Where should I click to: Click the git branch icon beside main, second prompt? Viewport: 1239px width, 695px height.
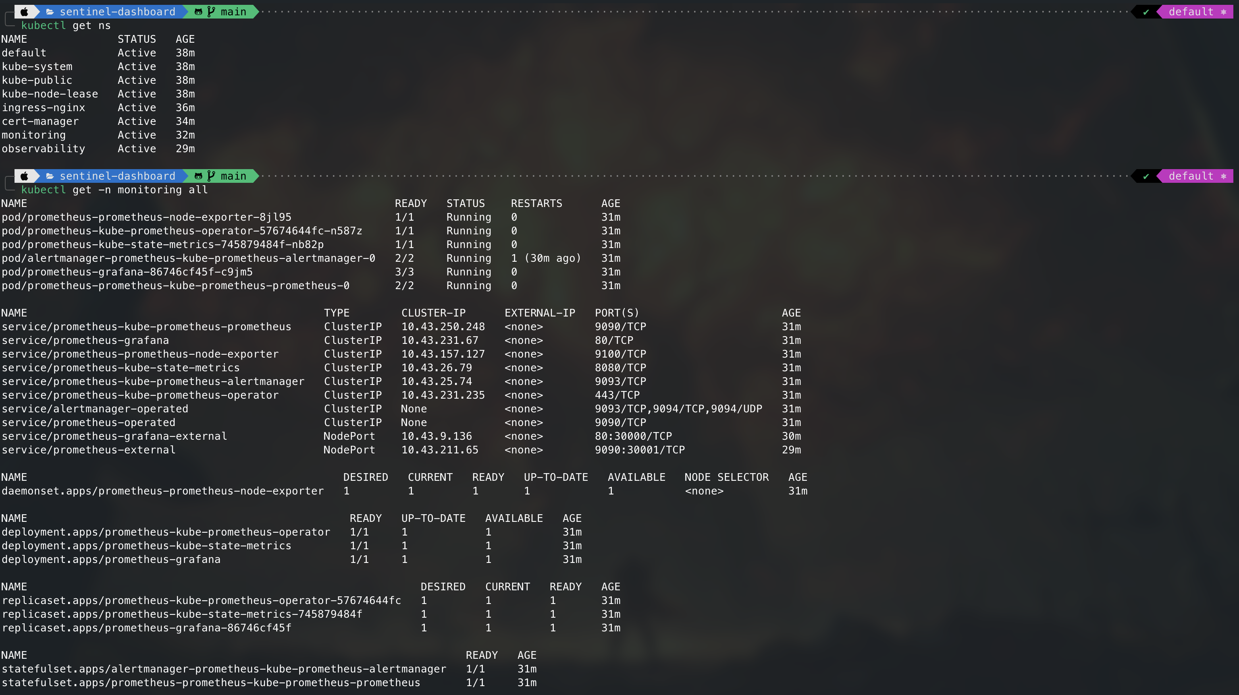pos(211,176)
